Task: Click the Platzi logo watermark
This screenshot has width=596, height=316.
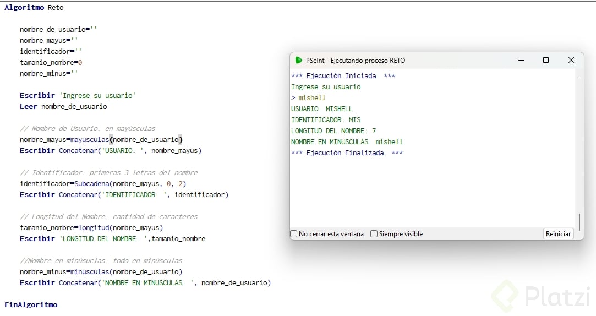Action: [x=539, y=296]
